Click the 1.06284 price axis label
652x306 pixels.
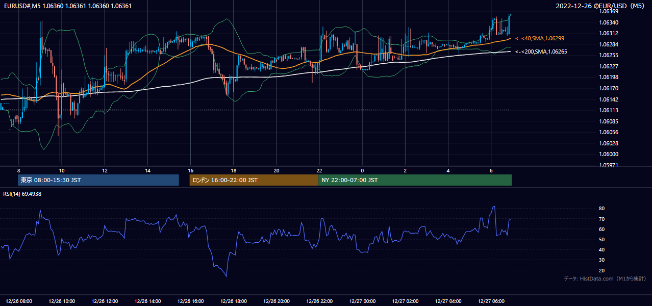click(609, 44)
